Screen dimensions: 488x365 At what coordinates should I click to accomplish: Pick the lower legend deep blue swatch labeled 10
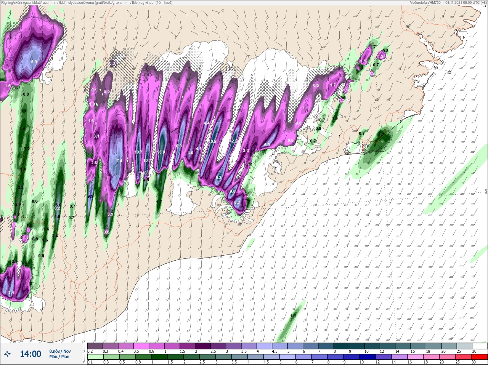pos(368,357)
